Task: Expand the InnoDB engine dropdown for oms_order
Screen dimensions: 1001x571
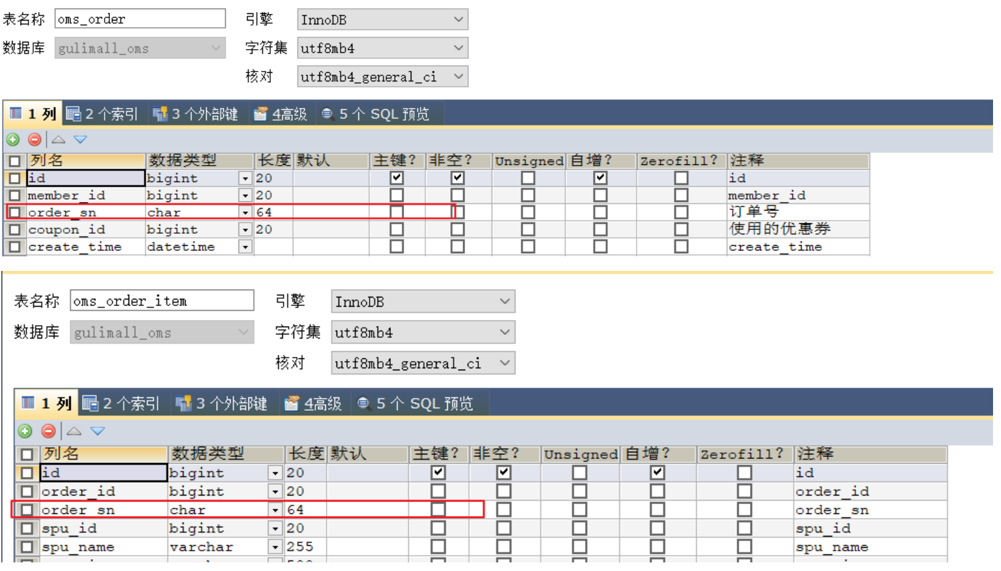Action: 458,20
